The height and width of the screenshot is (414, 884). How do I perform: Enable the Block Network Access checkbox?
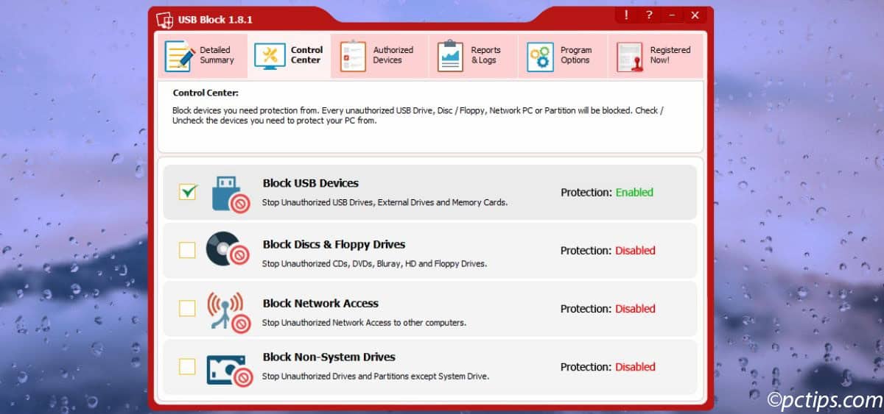click(x=188, y=308)
